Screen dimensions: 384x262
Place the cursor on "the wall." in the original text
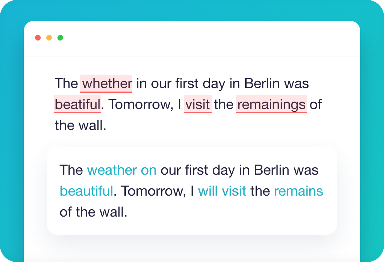point(80,125)
